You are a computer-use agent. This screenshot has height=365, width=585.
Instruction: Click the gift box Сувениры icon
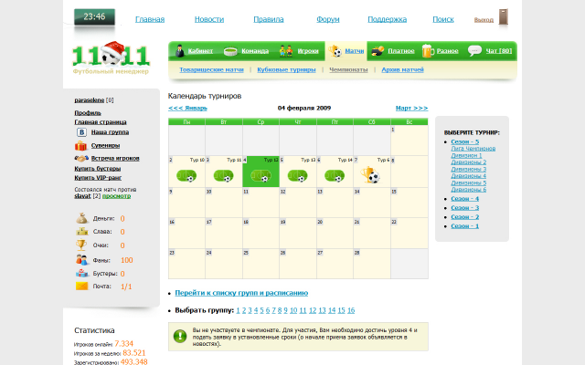pos(80,146)
